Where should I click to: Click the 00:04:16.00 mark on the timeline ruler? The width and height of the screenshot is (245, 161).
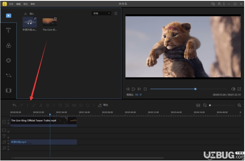(x=199, y=112)
